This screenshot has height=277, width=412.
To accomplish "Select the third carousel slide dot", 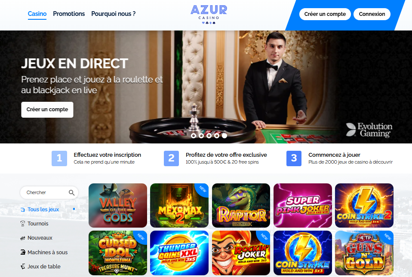I will point(209,136).
